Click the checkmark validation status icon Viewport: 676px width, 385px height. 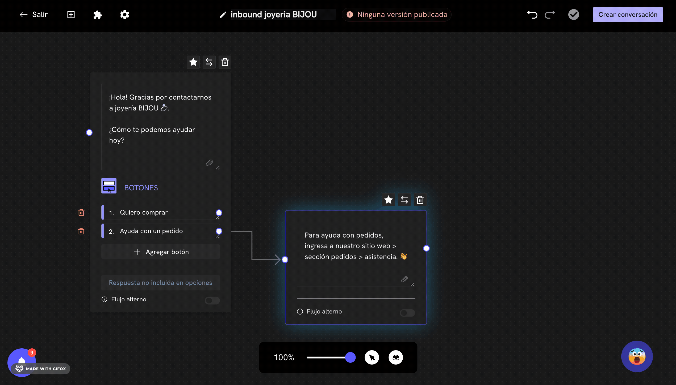pyautogui.click(x=574, y=15)
